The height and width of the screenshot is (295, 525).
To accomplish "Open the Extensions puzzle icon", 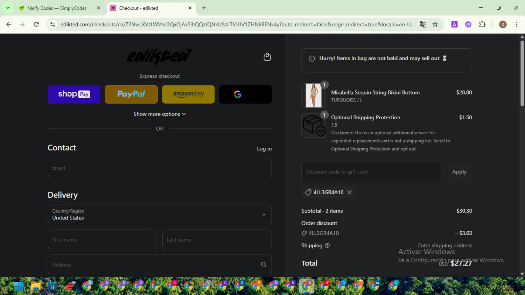I will pos(482,24).
